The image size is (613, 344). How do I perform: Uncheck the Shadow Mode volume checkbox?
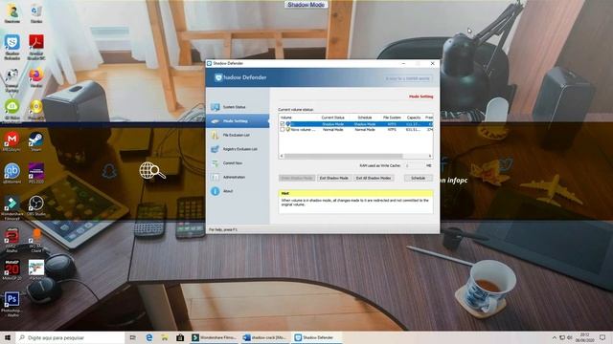pyautogui.click(x=282, y=124)
